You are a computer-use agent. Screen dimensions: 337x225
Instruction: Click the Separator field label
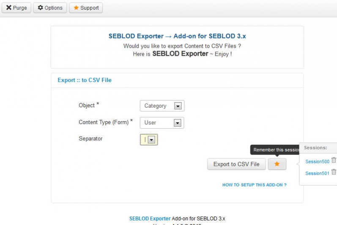pos(90,138)
